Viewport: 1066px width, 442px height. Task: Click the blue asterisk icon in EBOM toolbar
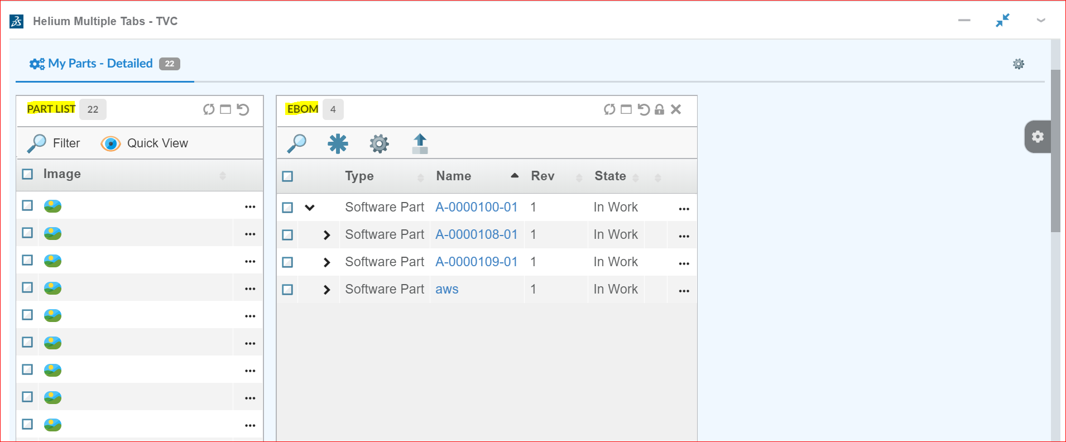338,143
